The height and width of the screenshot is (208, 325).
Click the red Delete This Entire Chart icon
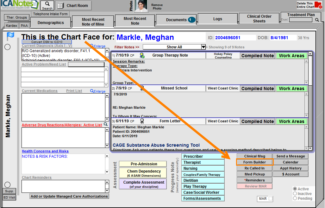coord(318,5)
